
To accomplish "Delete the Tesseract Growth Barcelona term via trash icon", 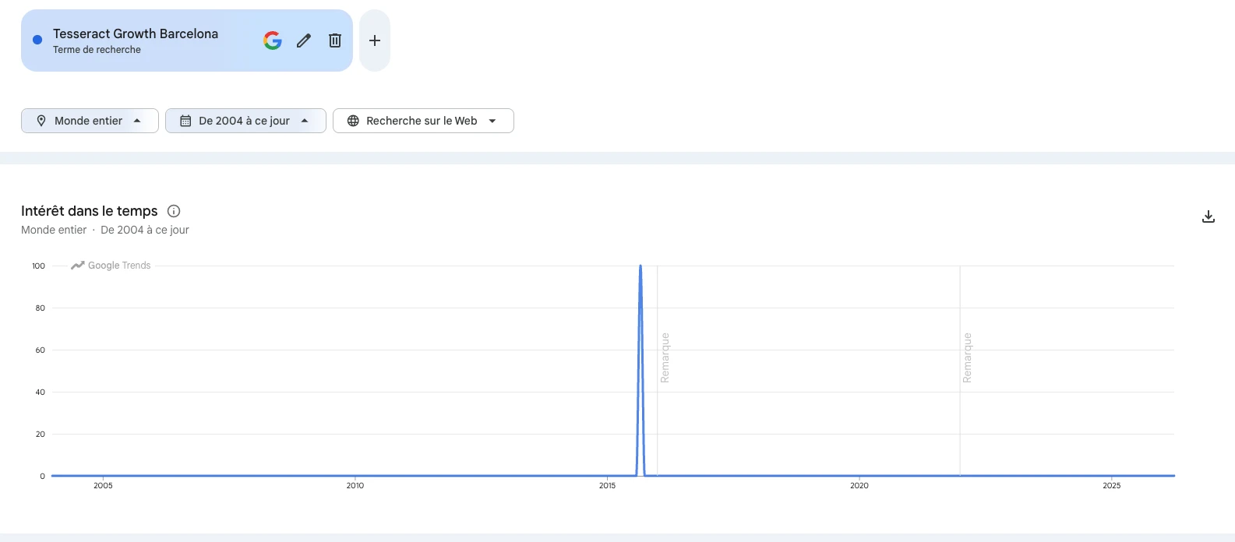I will 334,40.
